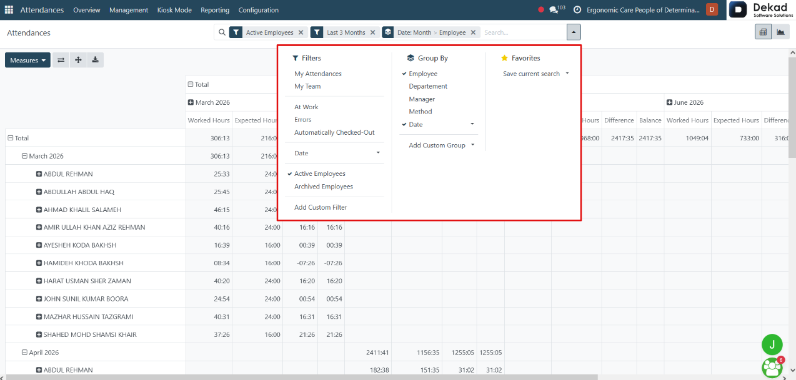The width and height of the screenshot is (796, 380).
Task: Open the apps grid menu icon
Action: click(x=9, y=10)
